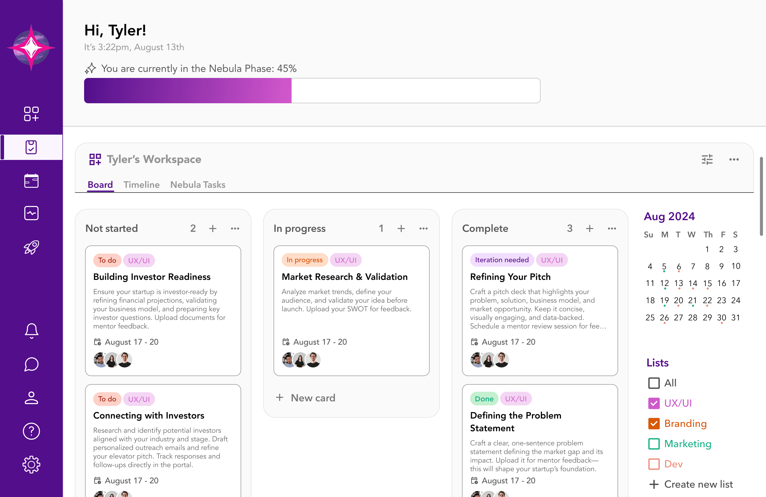The width and height of the screenshot is (766, 497).
Task: Click the notifications bell icon
Action: click(x=31, y=330)
